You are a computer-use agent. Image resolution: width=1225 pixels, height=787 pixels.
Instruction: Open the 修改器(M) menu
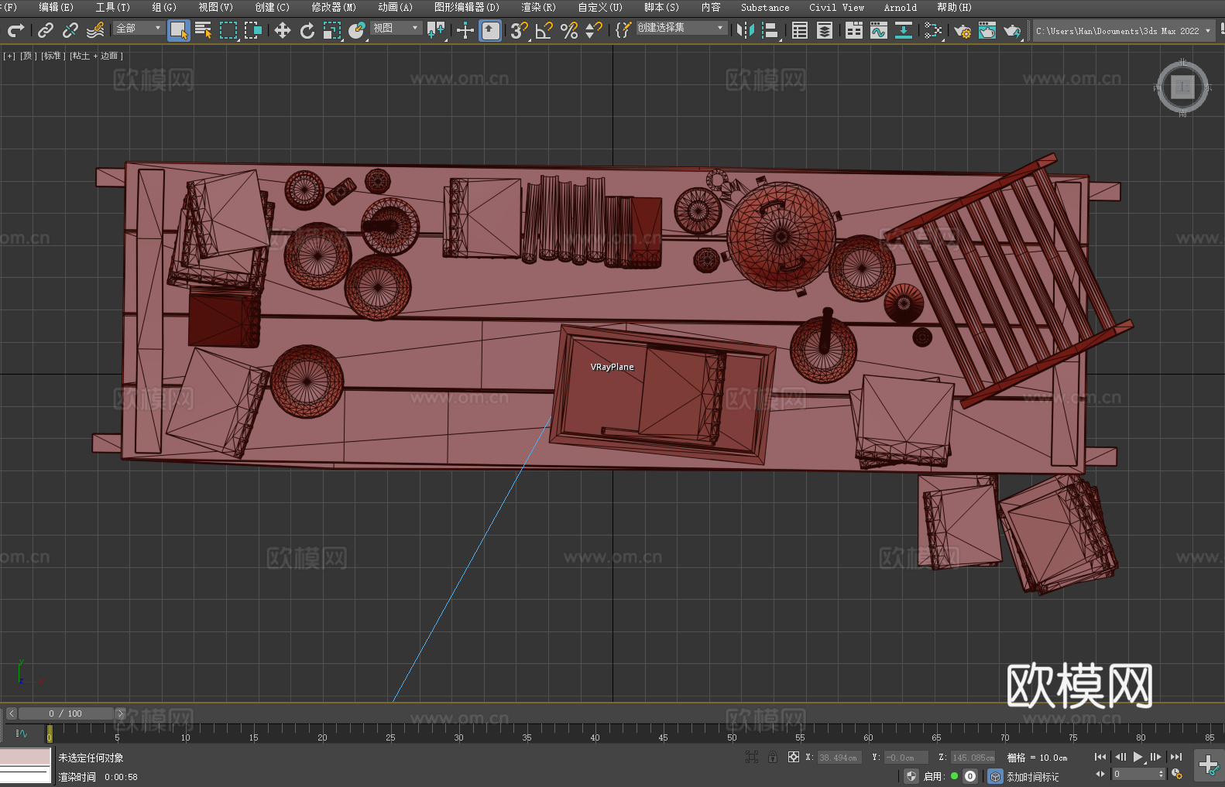pos(334,7)
